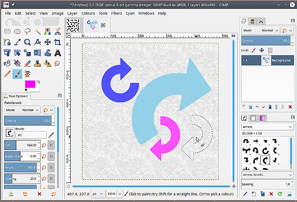Open Layers dock configuration menu arrow
This screenshot has height=202, width=297.
tap(293, 21)
